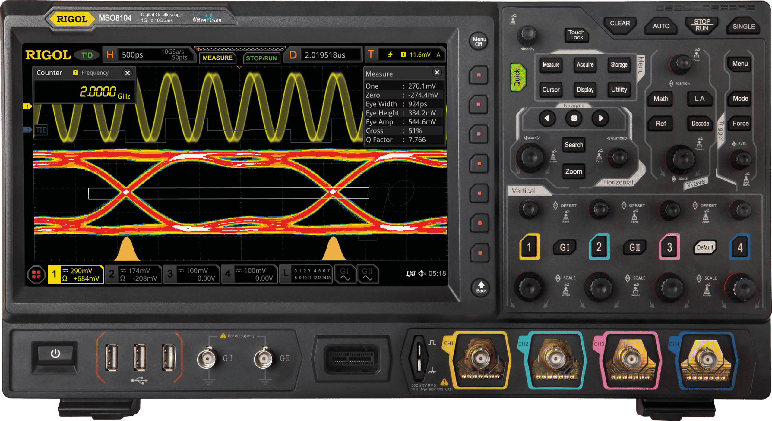Click the Default button
The width and height of the screenshot is (772, 421).
[x=705, y=248]
